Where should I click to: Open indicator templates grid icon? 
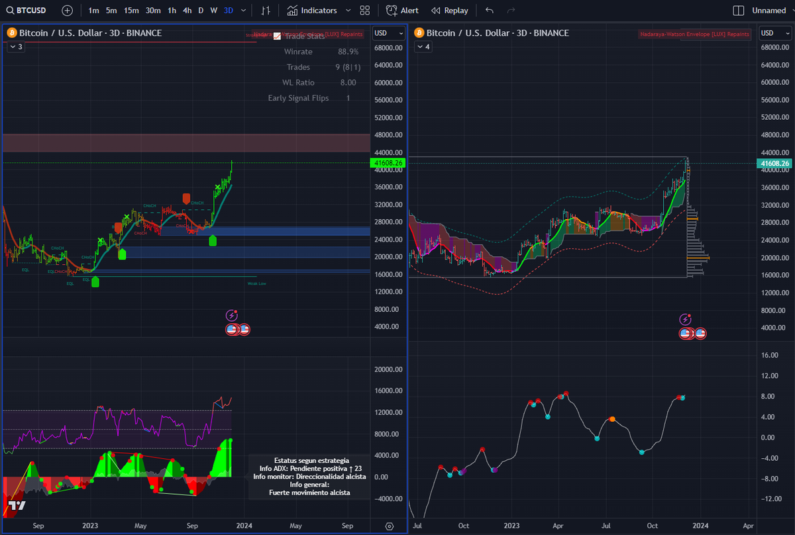365,11
